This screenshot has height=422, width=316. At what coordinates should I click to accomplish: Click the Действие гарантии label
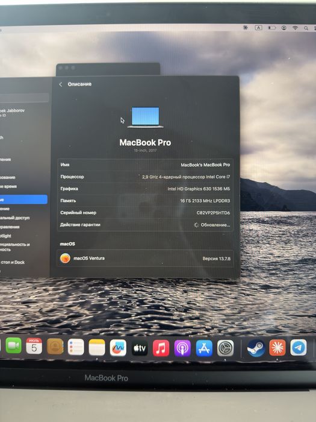80,225
